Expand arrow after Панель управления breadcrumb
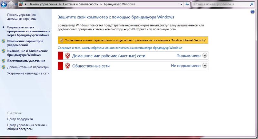Viewport: 258px width, 139px height. [x=60, y=4]
